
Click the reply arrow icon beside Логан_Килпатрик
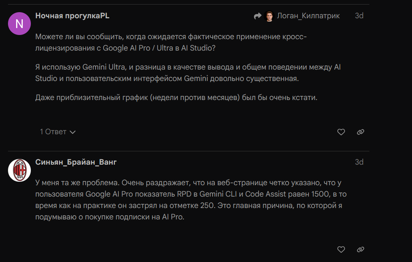point(257,16)
